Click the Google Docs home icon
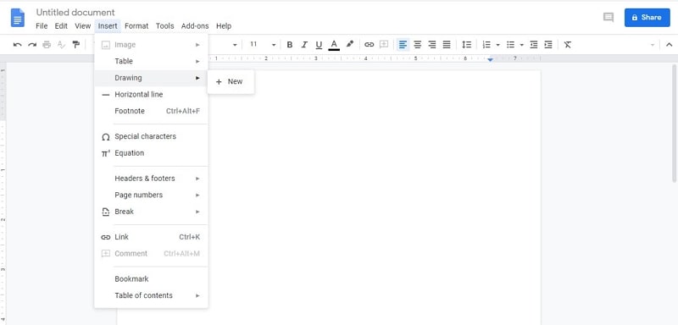The image size is (678, 325). (x=18, y=18)
